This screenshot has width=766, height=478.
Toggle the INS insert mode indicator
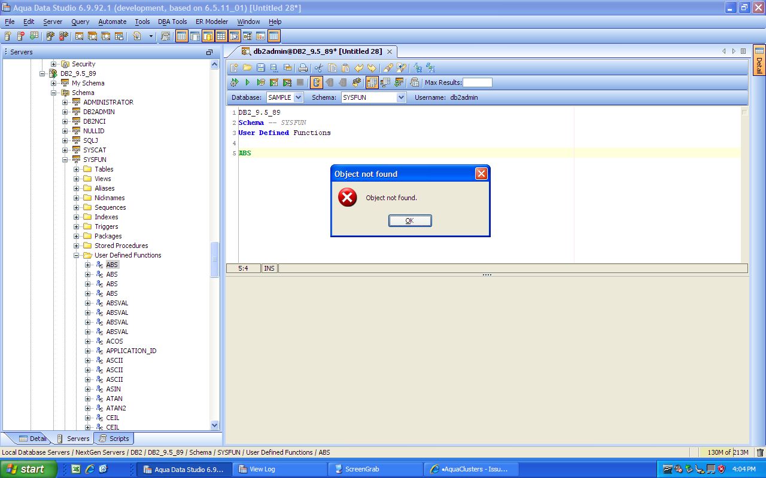tap(269, 268)
